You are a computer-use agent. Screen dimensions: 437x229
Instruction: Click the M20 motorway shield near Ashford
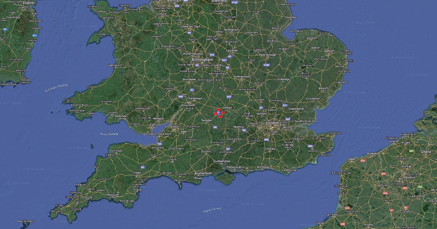(x=310, y=146)
